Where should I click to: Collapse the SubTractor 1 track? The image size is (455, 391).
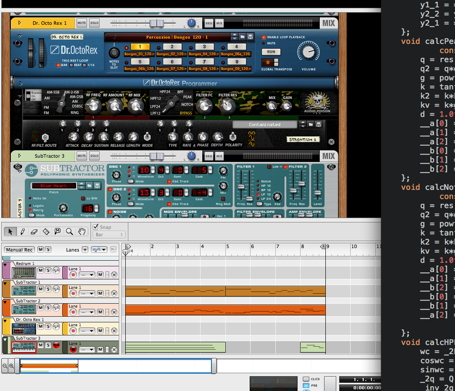pos(5,283)
